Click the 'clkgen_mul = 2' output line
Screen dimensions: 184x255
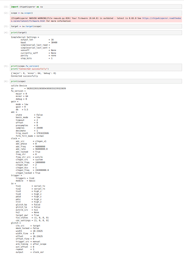26,165
